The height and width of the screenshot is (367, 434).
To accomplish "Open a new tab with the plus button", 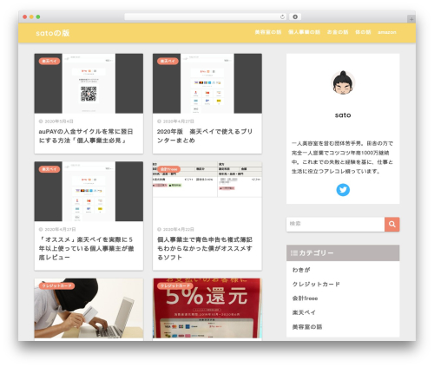I will pos(411,19).
